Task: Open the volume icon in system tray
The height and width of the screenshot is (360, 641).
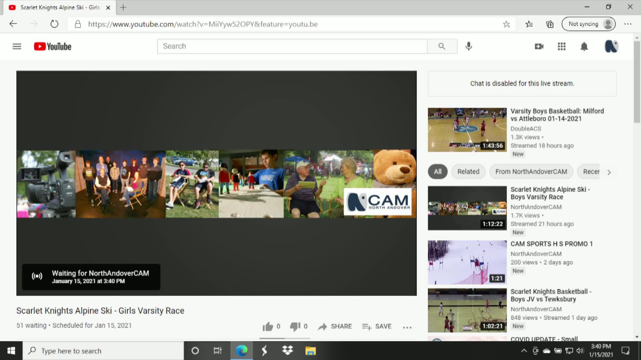Action: tap(580, 351)
